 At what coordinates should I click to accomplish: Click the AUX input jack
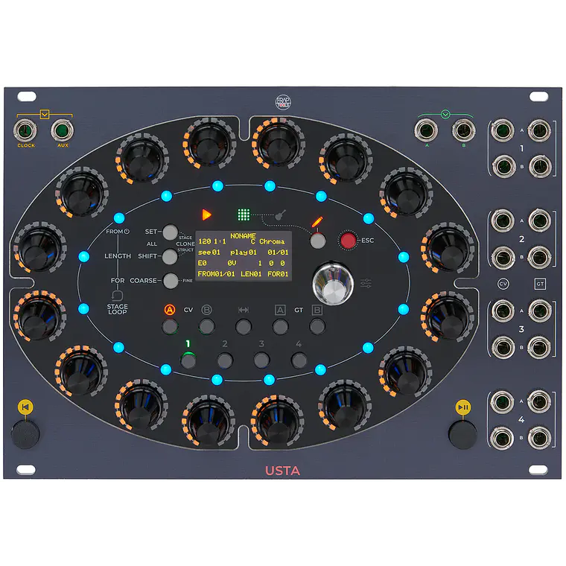pos(62,130)
